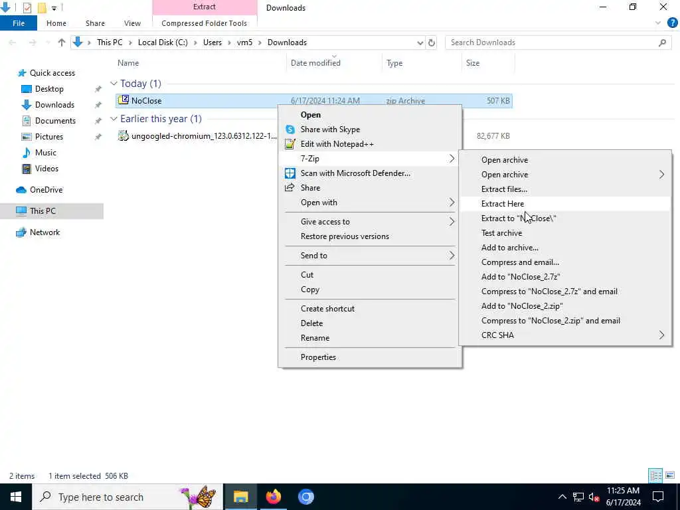Open File Explorer from the taskbar
Viewport: 680px width, 510px height.
[x=240, y=497]
